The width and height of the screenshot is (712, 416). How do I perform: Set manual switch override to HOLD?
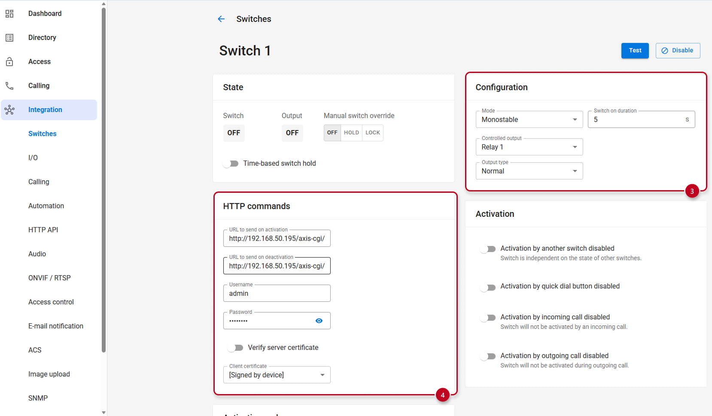point(351,133)
